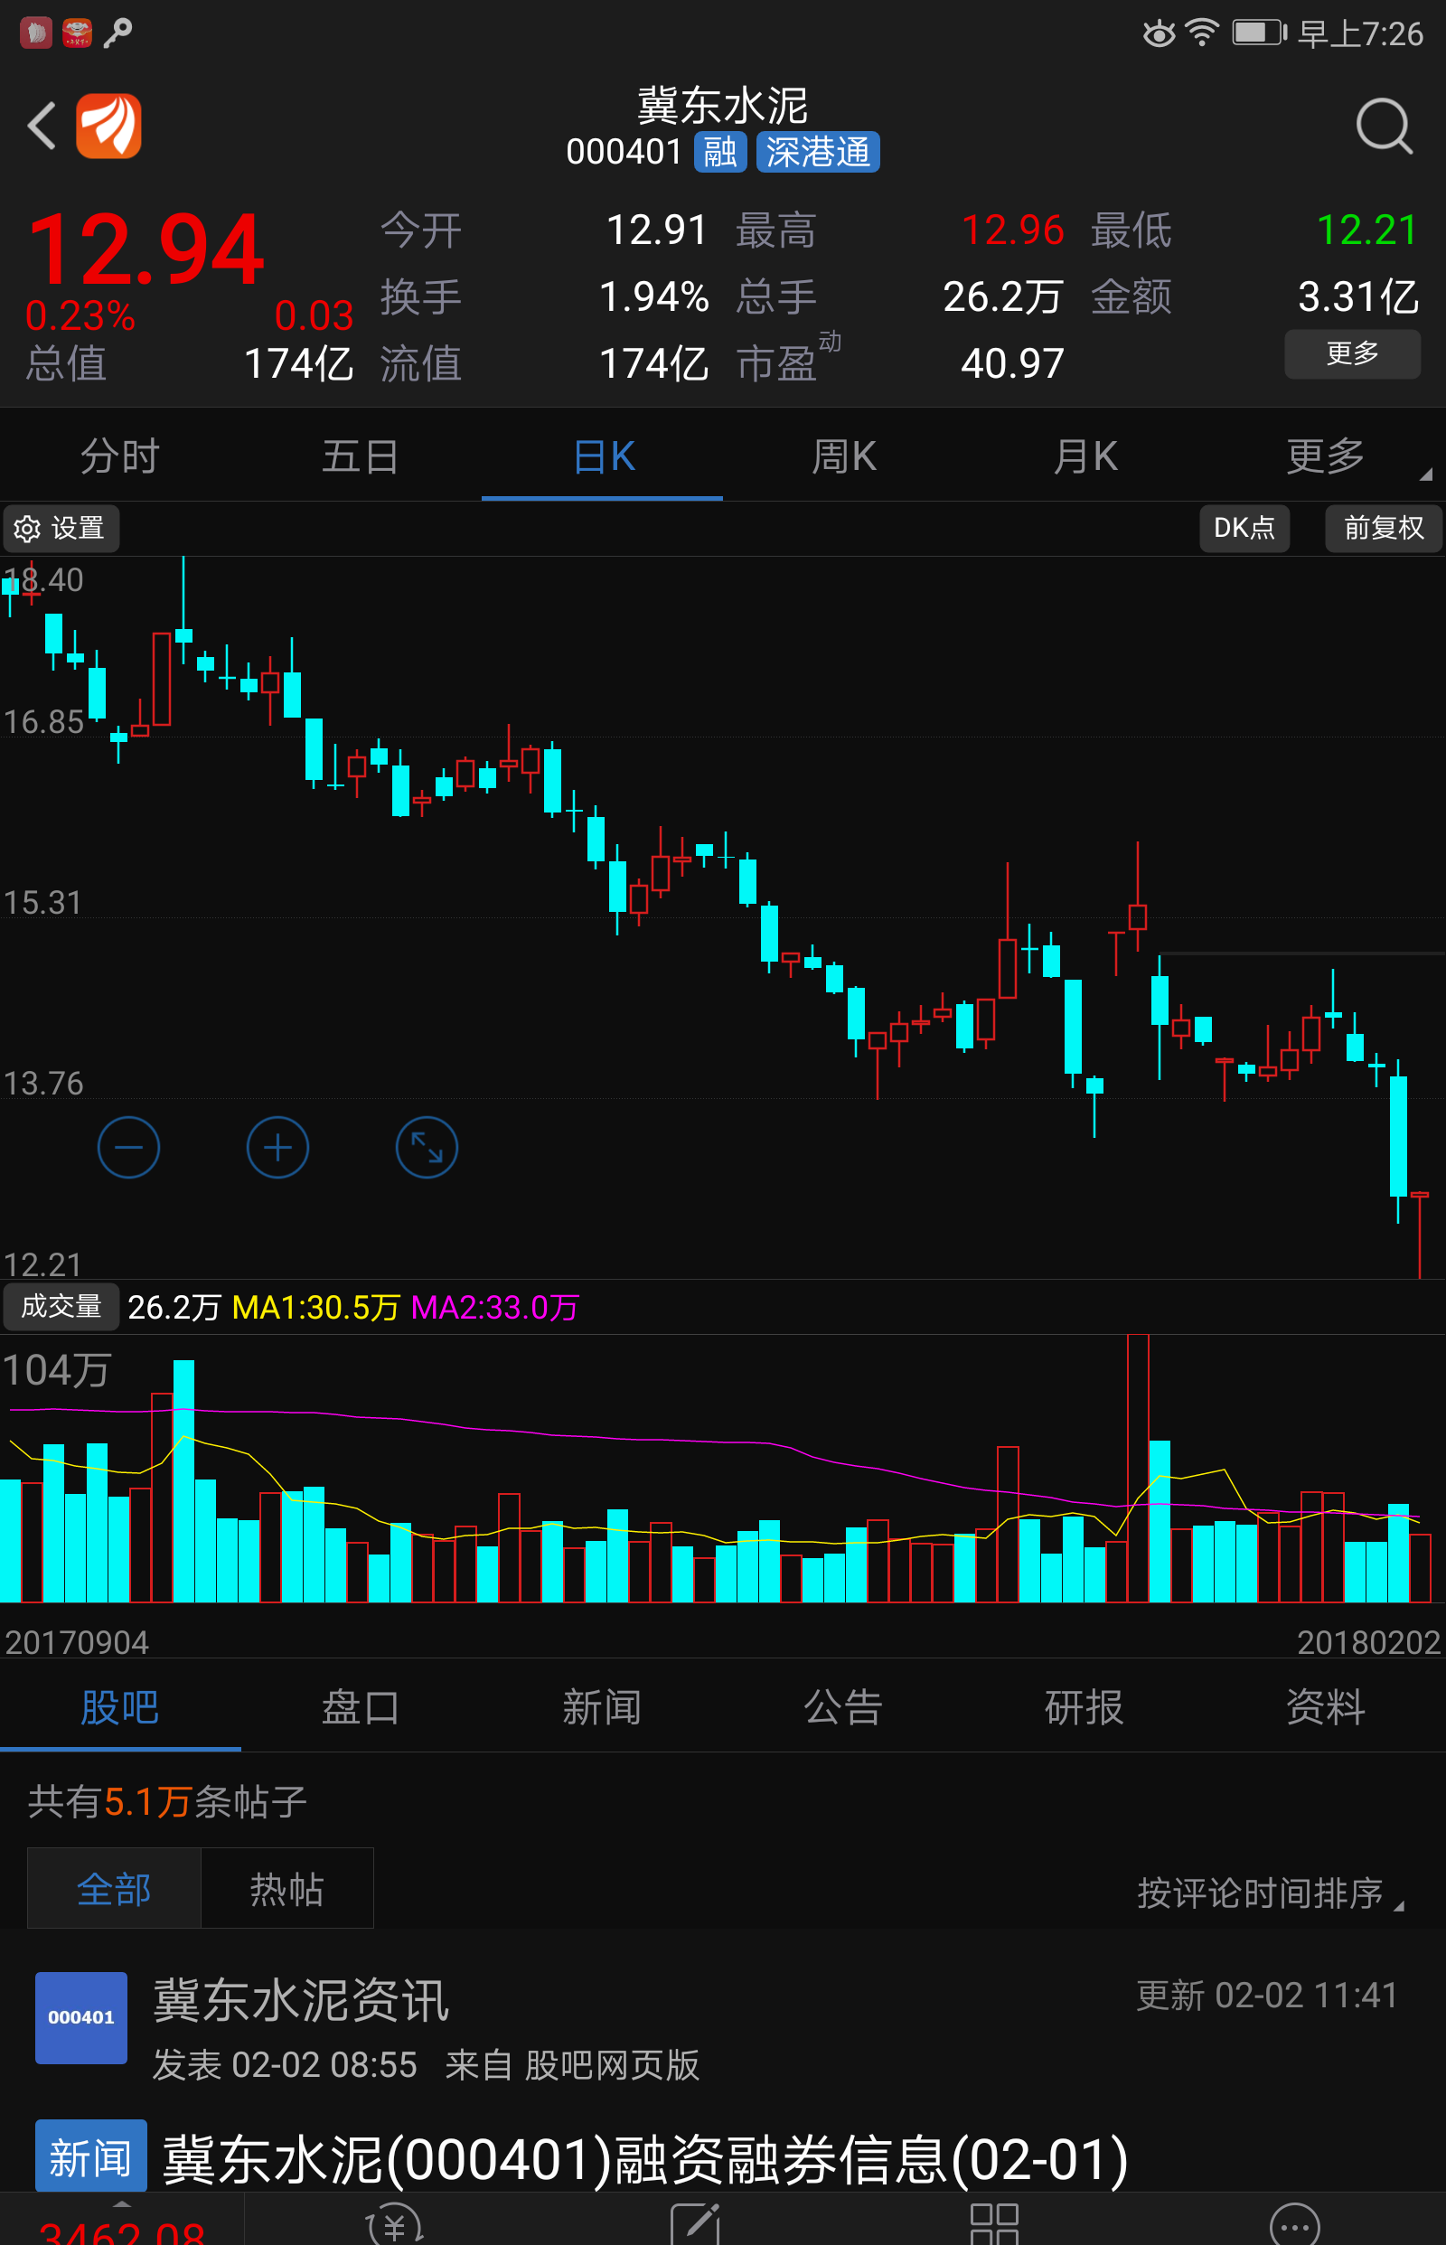Select the 日K chart tab
This screenshot has height=2245, width=1446.
coord(602,456)
